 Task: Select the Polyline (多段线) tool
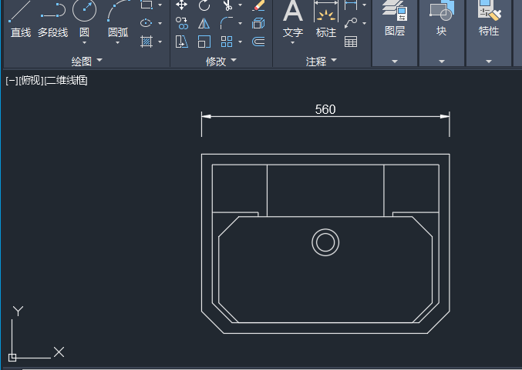pos(52,11)
